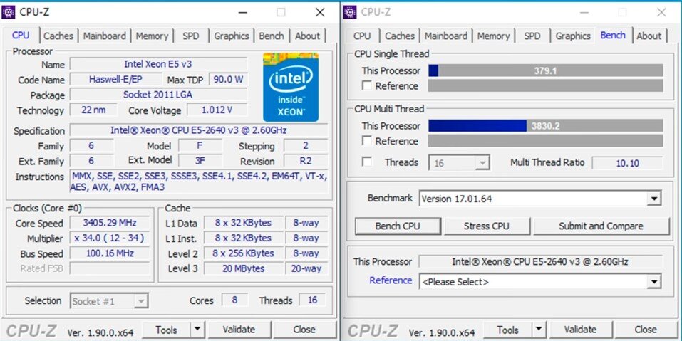Enable the Single Thread Reference checkbox
Image resolution: width=682 pixels, height=341 pixels.
point(367,85)
